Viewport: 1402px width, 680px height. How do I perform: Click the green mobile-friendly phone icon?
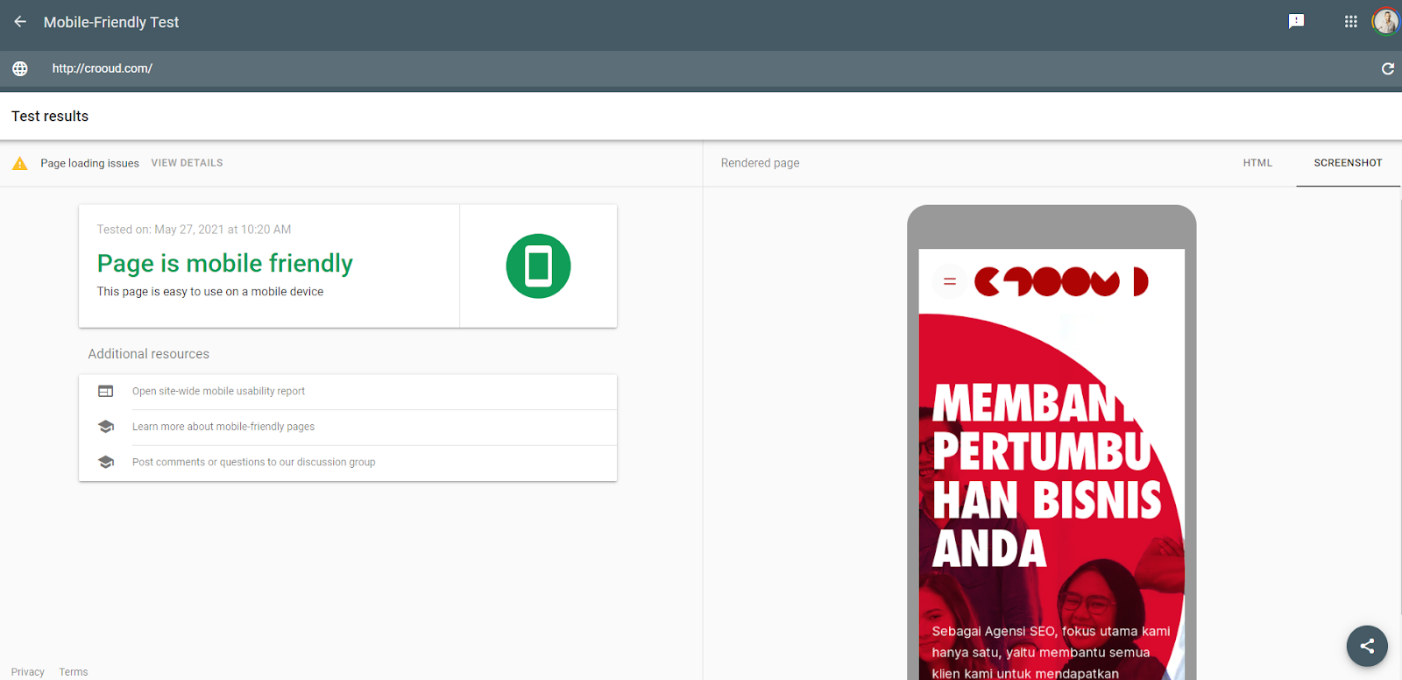pos(538,266)
